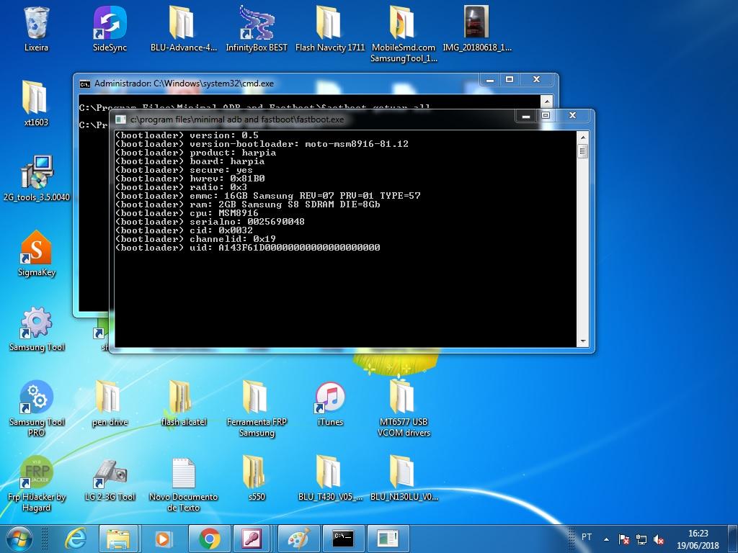
Task: Click fastboot.exe window scrollbar down arrow
Action: (x=582, y=341)
